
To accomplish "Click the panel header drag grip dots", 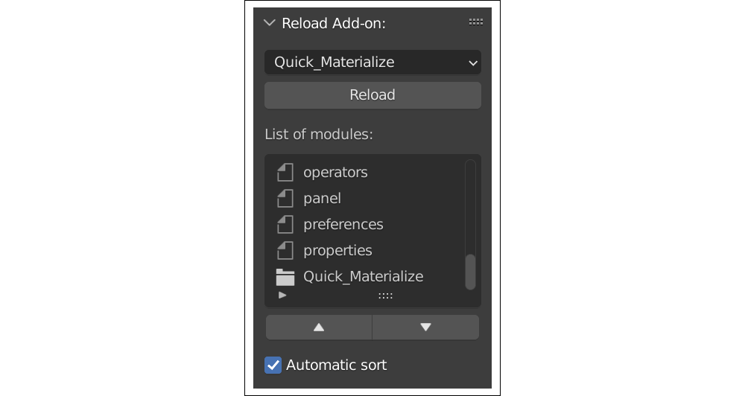I will (476, 22).
